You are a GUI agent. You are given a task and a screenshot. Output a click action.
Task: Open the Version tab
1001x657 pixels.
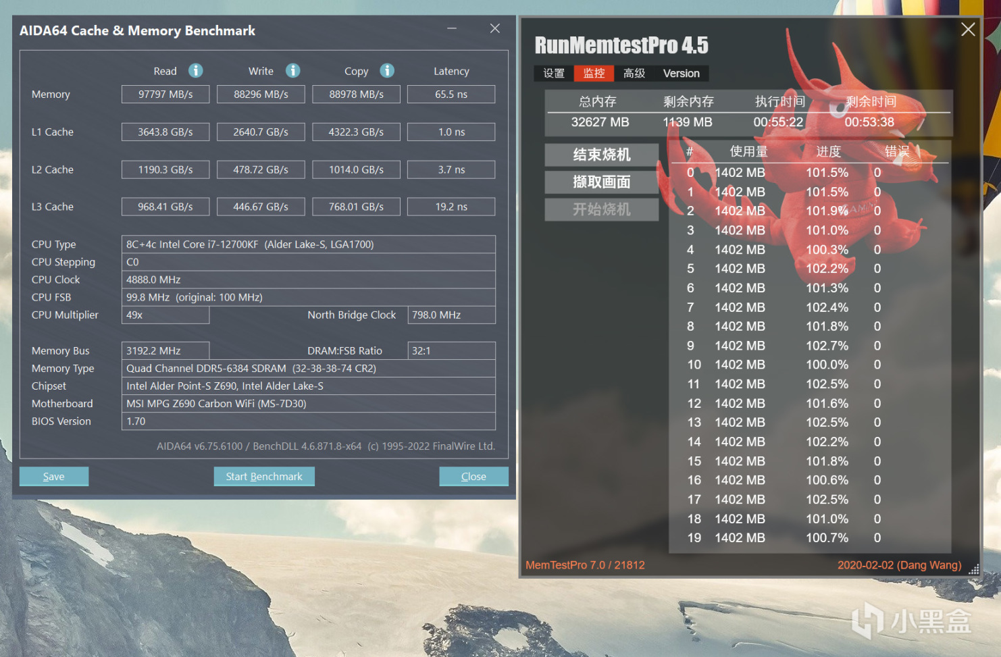click(682, 73)
